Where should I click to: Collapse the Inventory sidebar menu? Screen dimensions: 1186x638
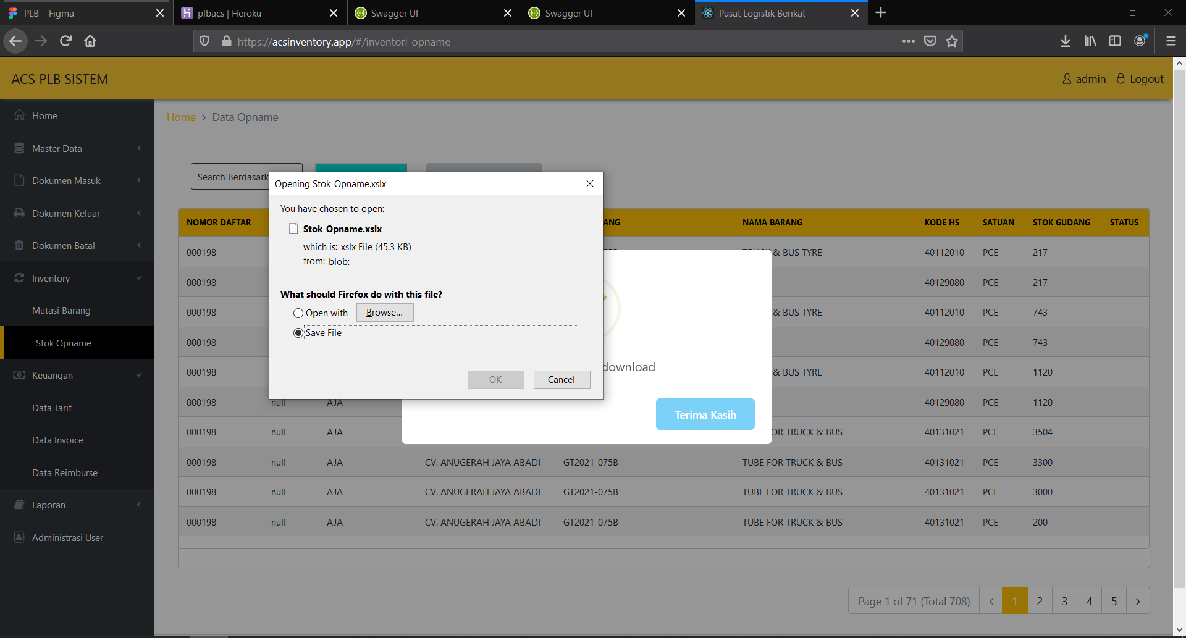coord(77,279)
